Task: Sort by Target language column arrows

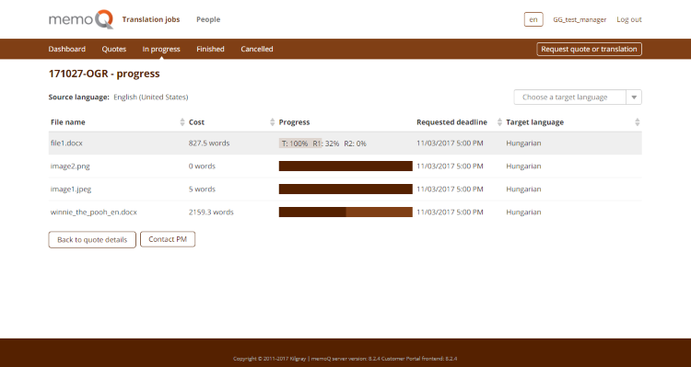Action: coord(638,122)
